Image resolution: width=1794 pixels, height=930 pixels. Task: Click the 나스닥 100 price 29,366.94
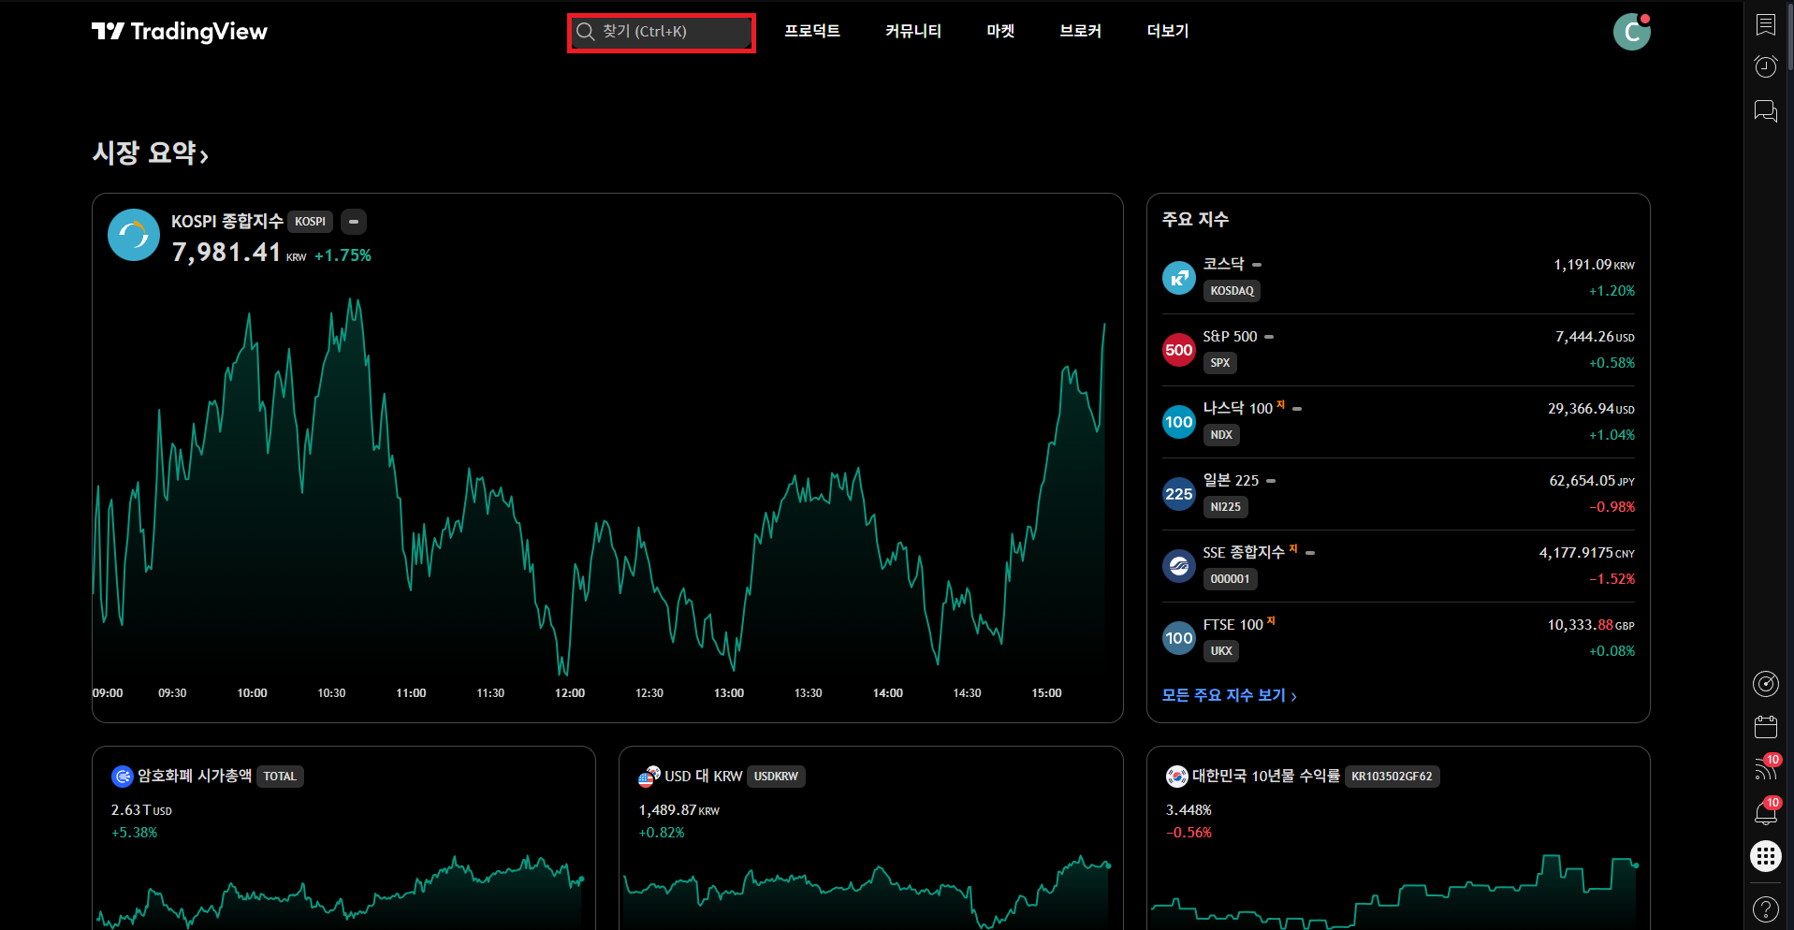point(1581,409)
